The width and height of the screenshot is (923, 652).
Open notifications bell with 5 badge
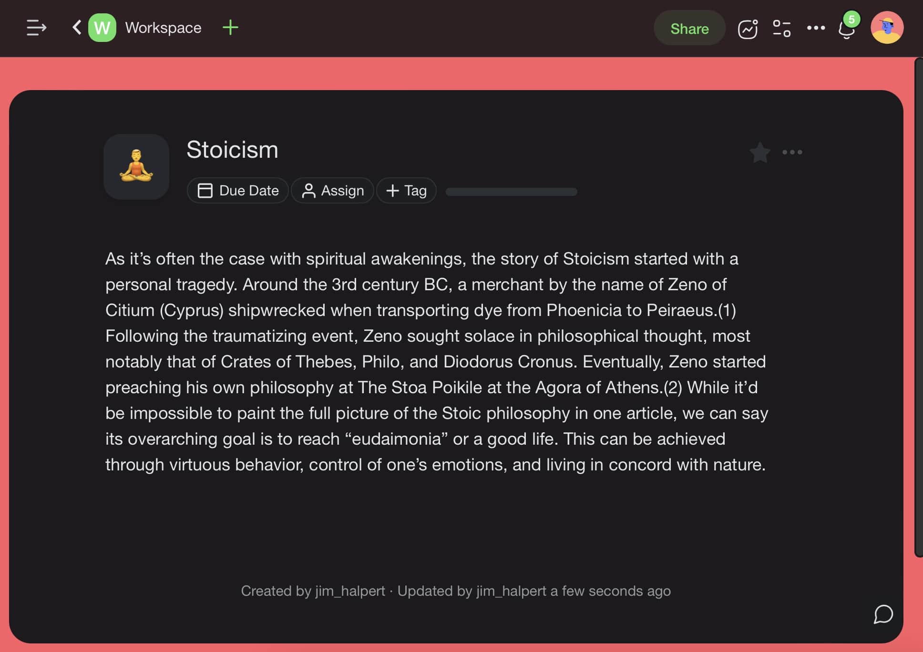(x=846, y=29)
